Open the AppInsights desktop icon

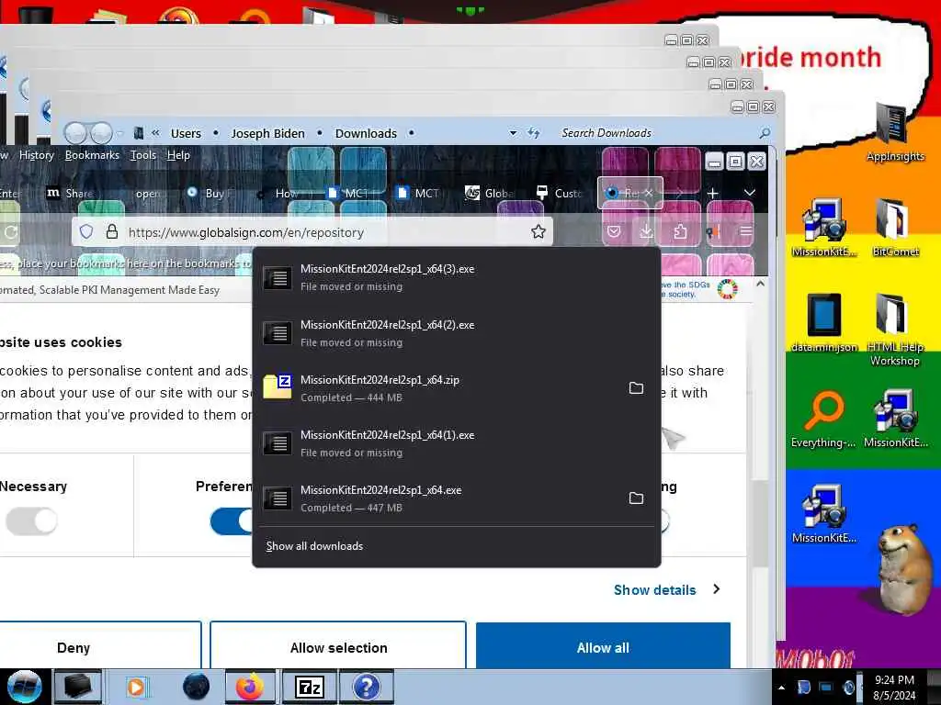pos(895,132)
